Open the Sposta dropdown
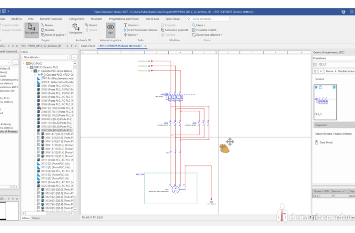This screenshot has height=233, width=355. point(131,35)
